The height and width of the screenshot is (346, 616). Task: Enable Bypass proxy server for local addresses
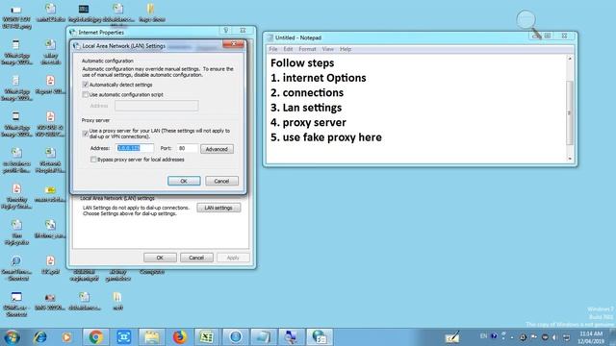point(93,160)
